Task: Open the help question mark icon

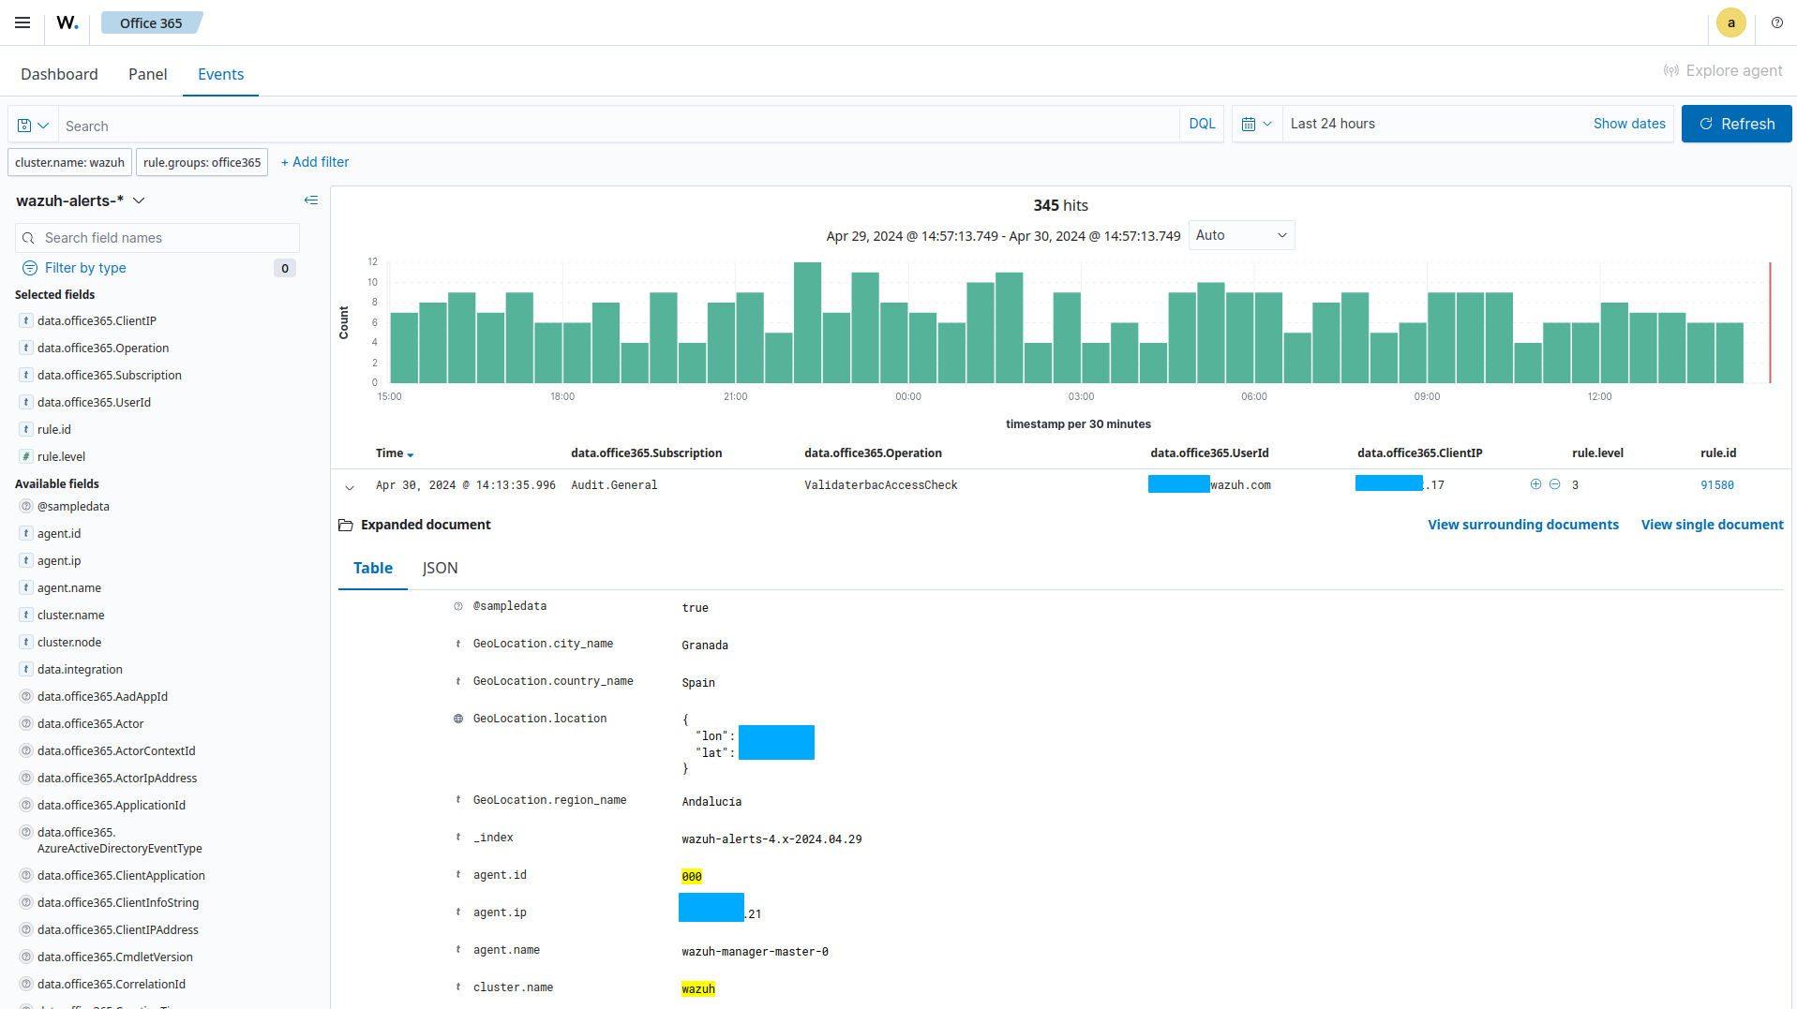Action: click(x=1776, y=22)
